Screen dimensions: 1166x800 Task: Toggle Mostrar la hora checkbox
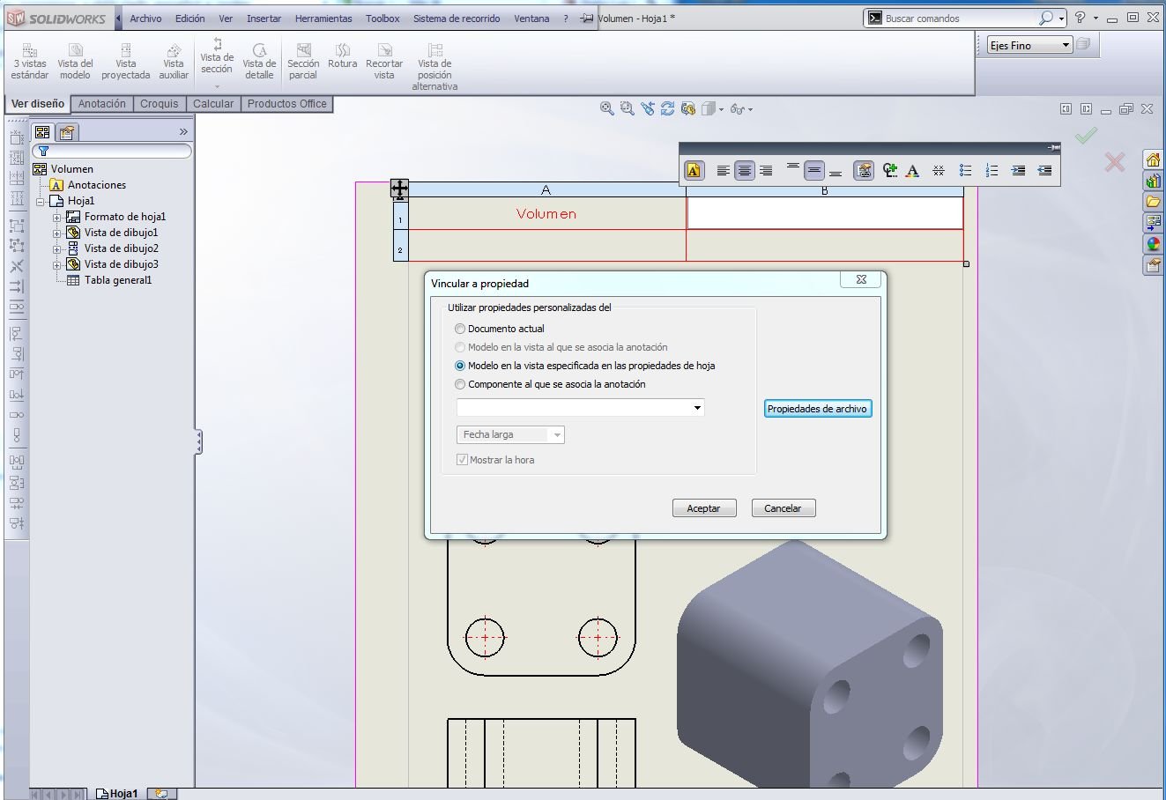(x=463, y=460)
